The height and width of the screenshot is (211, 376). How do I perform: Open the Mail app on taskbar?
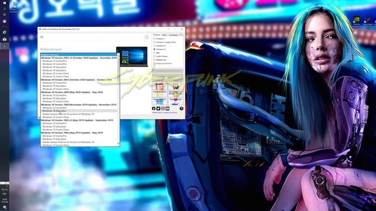click(x=5, y=39)
